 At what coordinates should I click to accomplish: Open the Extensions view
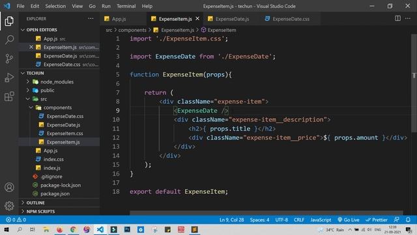pos(9,97)
